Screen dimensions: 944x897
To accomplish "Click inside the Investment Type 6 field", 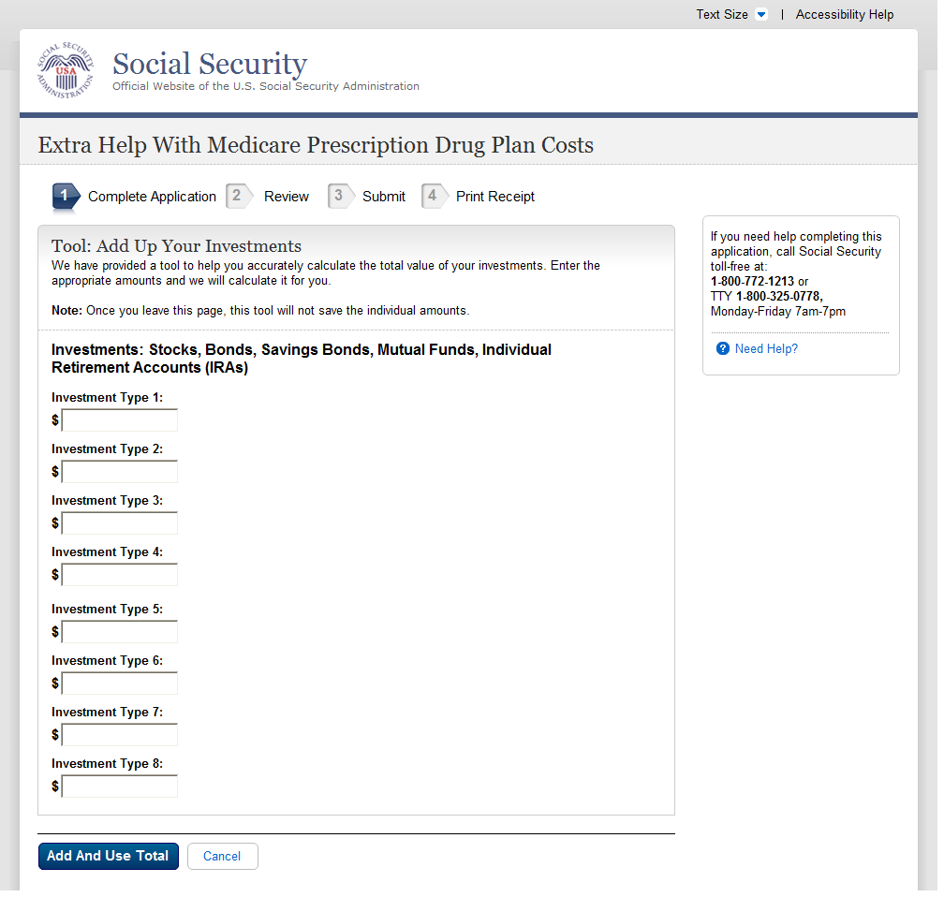I will pos(120,684).
